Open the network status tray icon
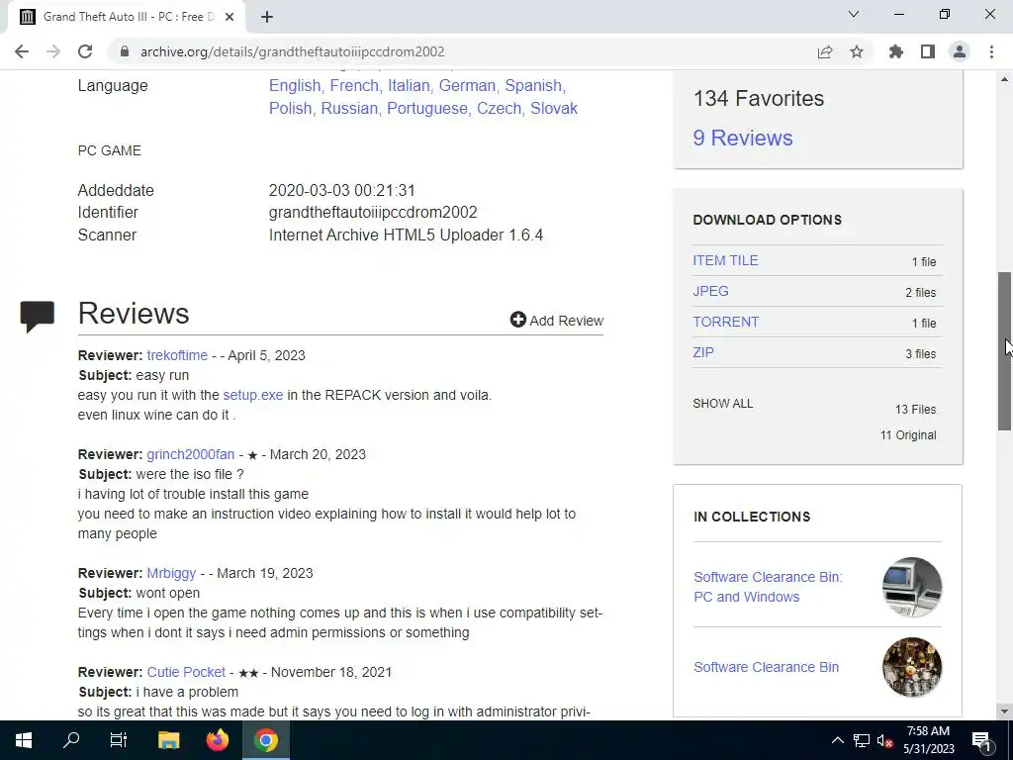The height and width of the screenshot is (760, 1013). pos(862,740)
